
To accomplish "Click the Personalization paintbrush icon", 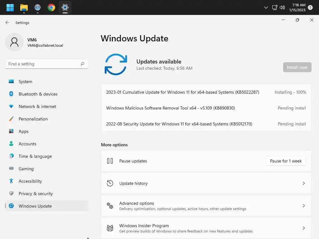I will coord(11,119).
